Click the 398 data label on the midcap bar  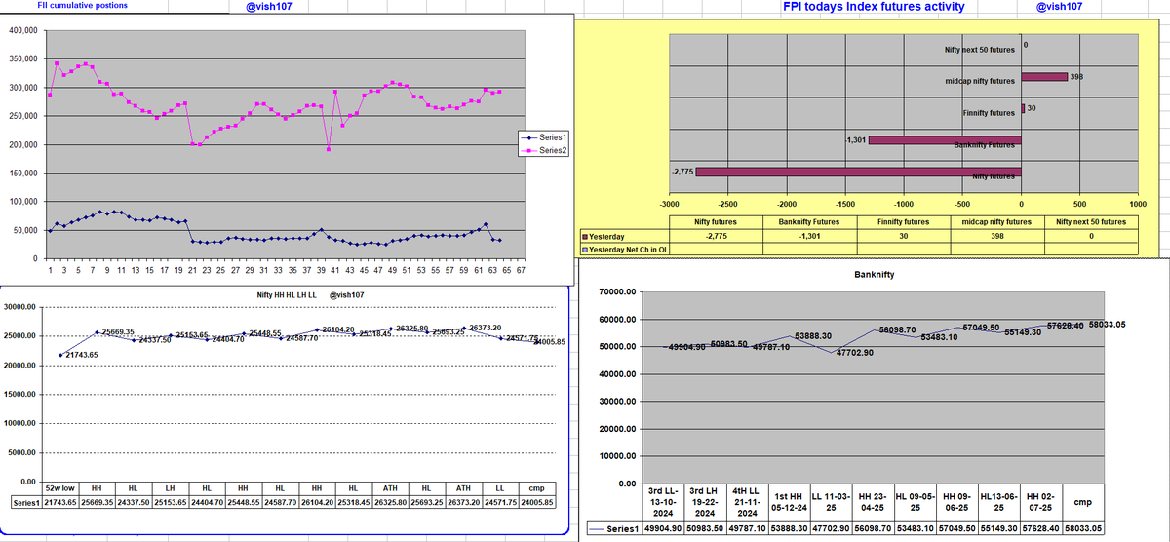click(x=1076, y=76)
